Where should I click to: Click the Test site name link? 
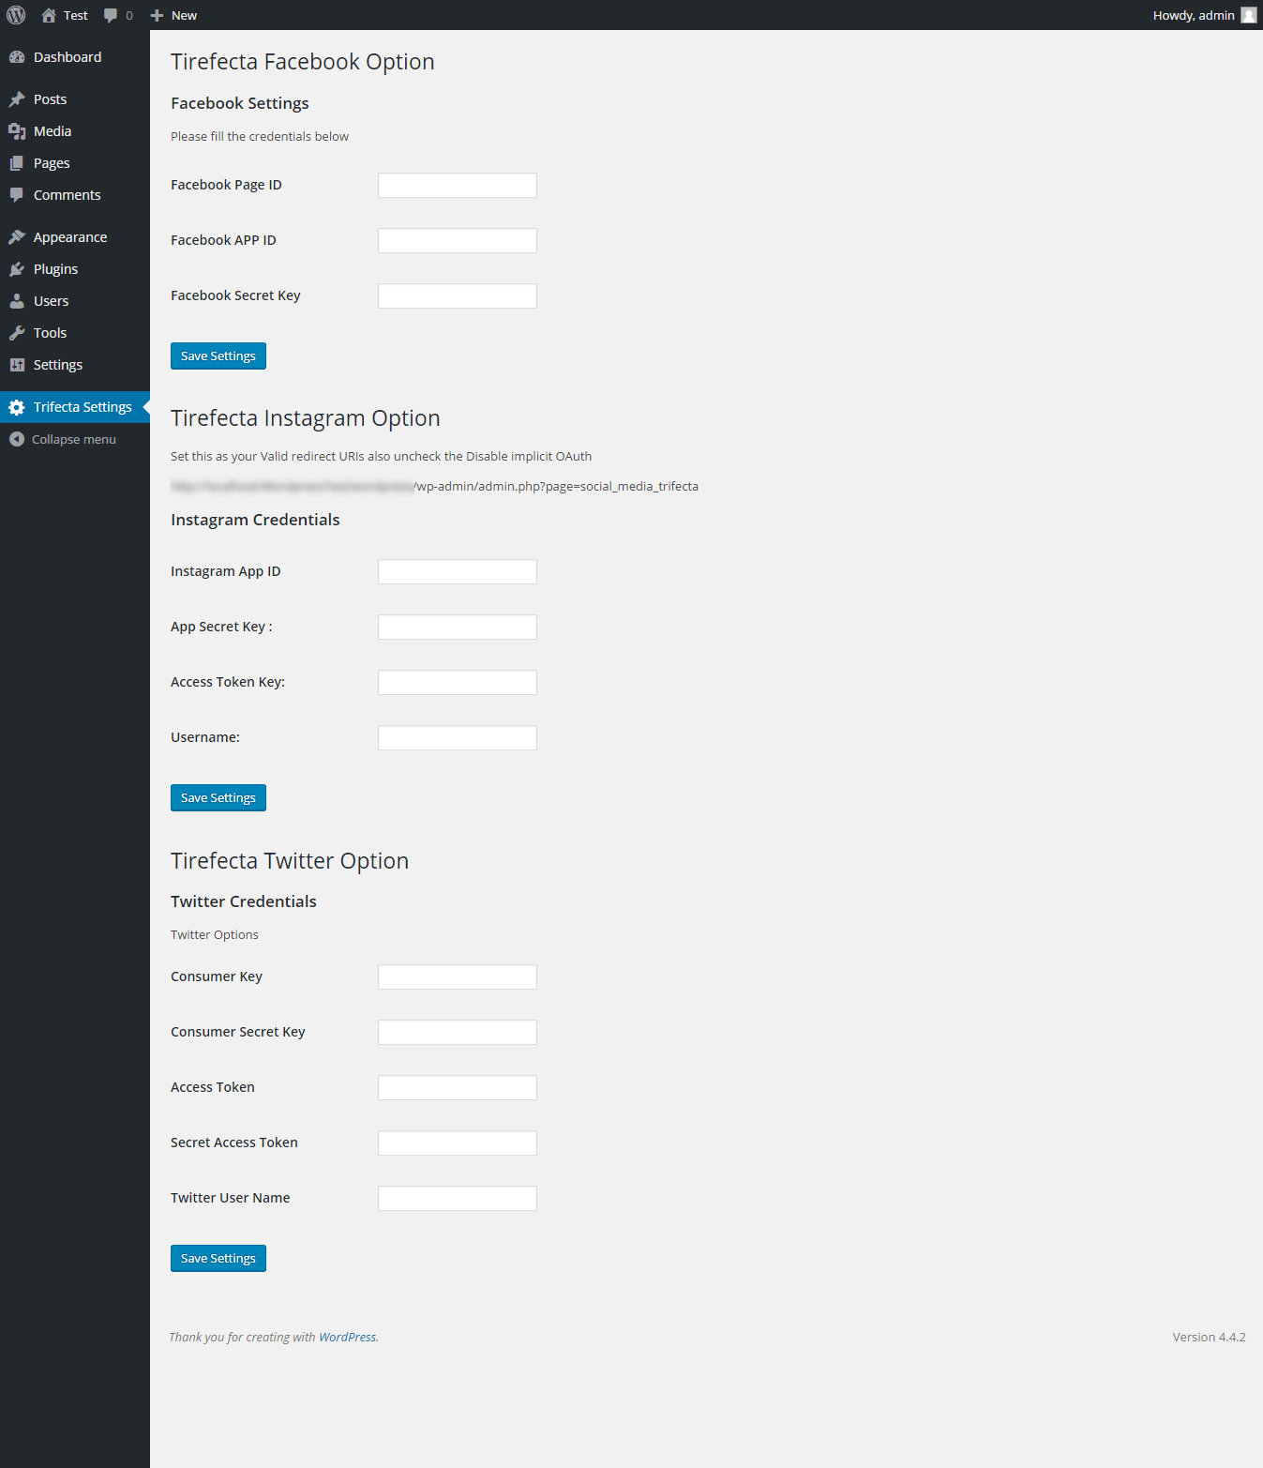point(75,15)
